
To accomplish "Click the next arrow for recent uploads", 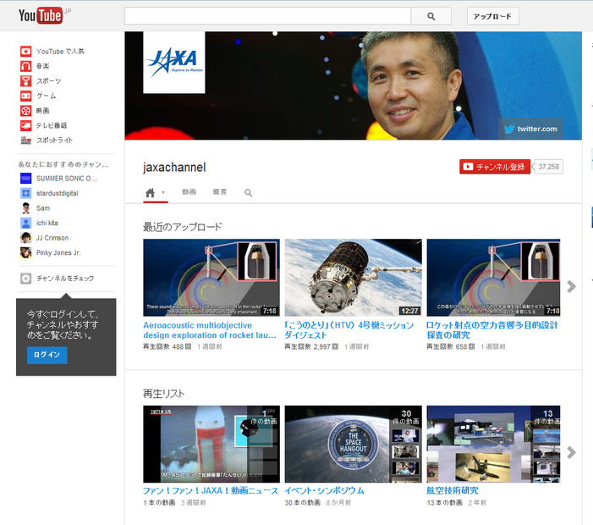I will pyautogui.click(x=571, y=286).
